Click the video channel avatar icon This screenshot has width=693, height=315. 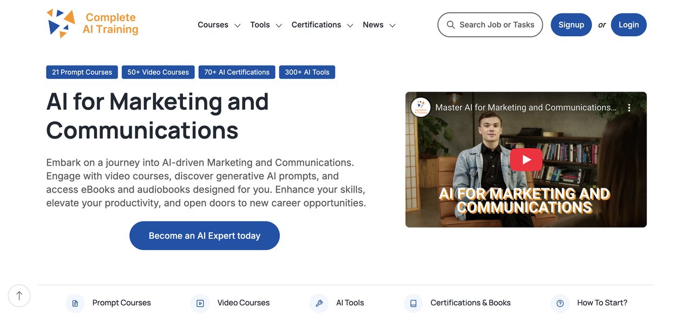(x=421, y=107)
